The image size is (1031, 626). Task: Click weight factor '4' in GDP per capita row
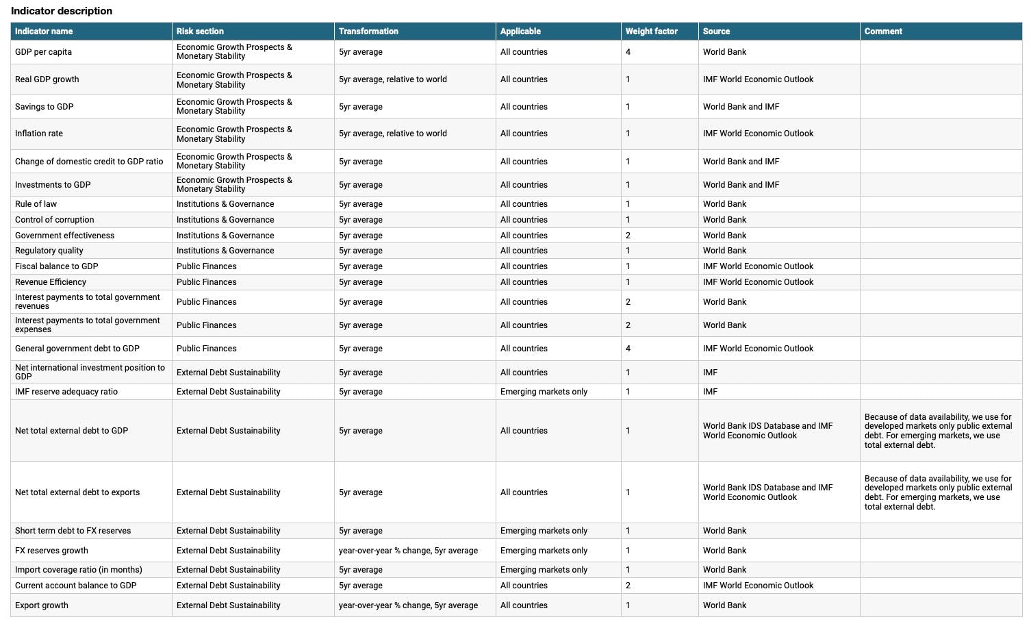pos(628,52)
